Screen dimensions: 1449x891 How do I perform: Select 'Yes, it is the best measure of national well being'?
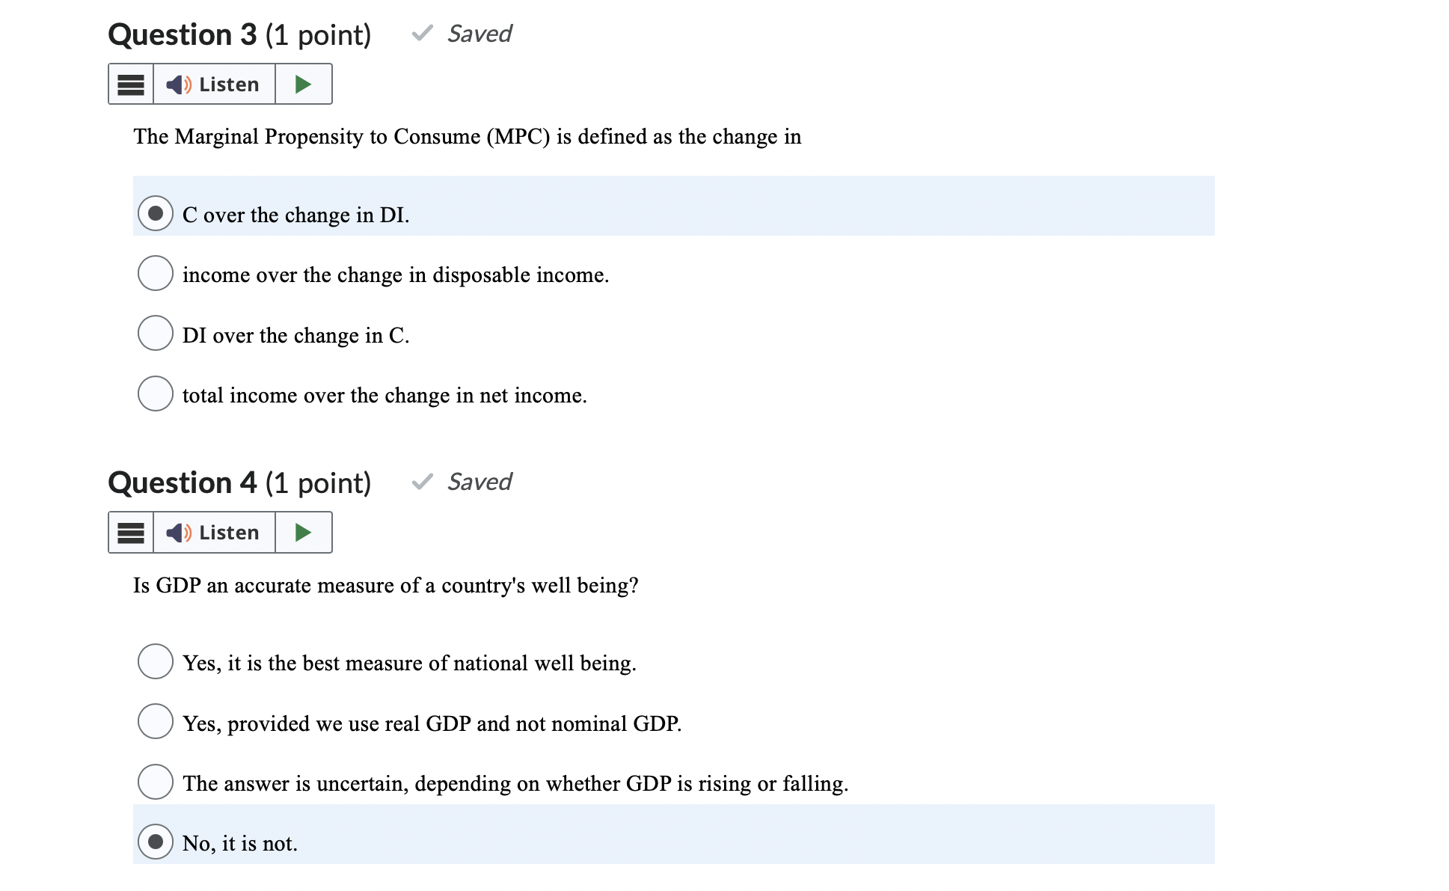coord(155,661)
